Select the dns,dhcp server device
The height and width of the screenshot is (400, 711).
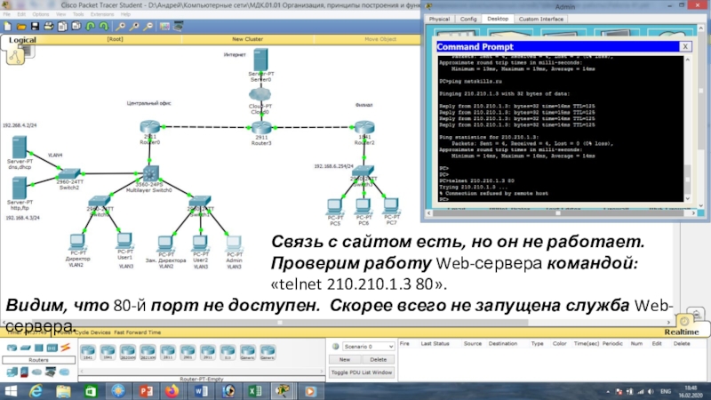tap(19, 147)
